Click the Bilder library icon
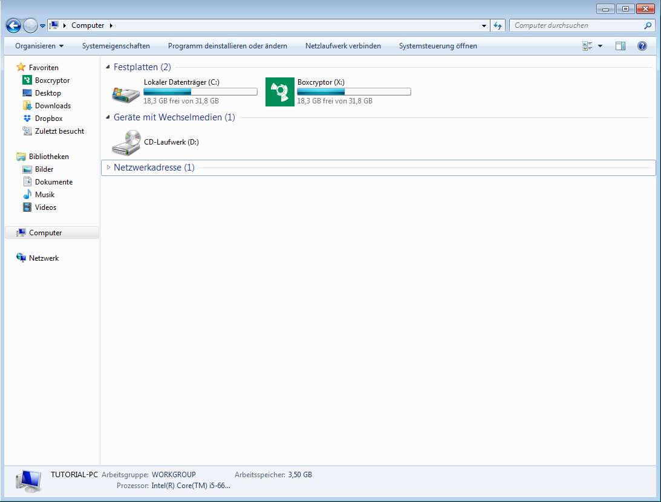Screen dimensions: 661x502 click(x=27, y=169)
